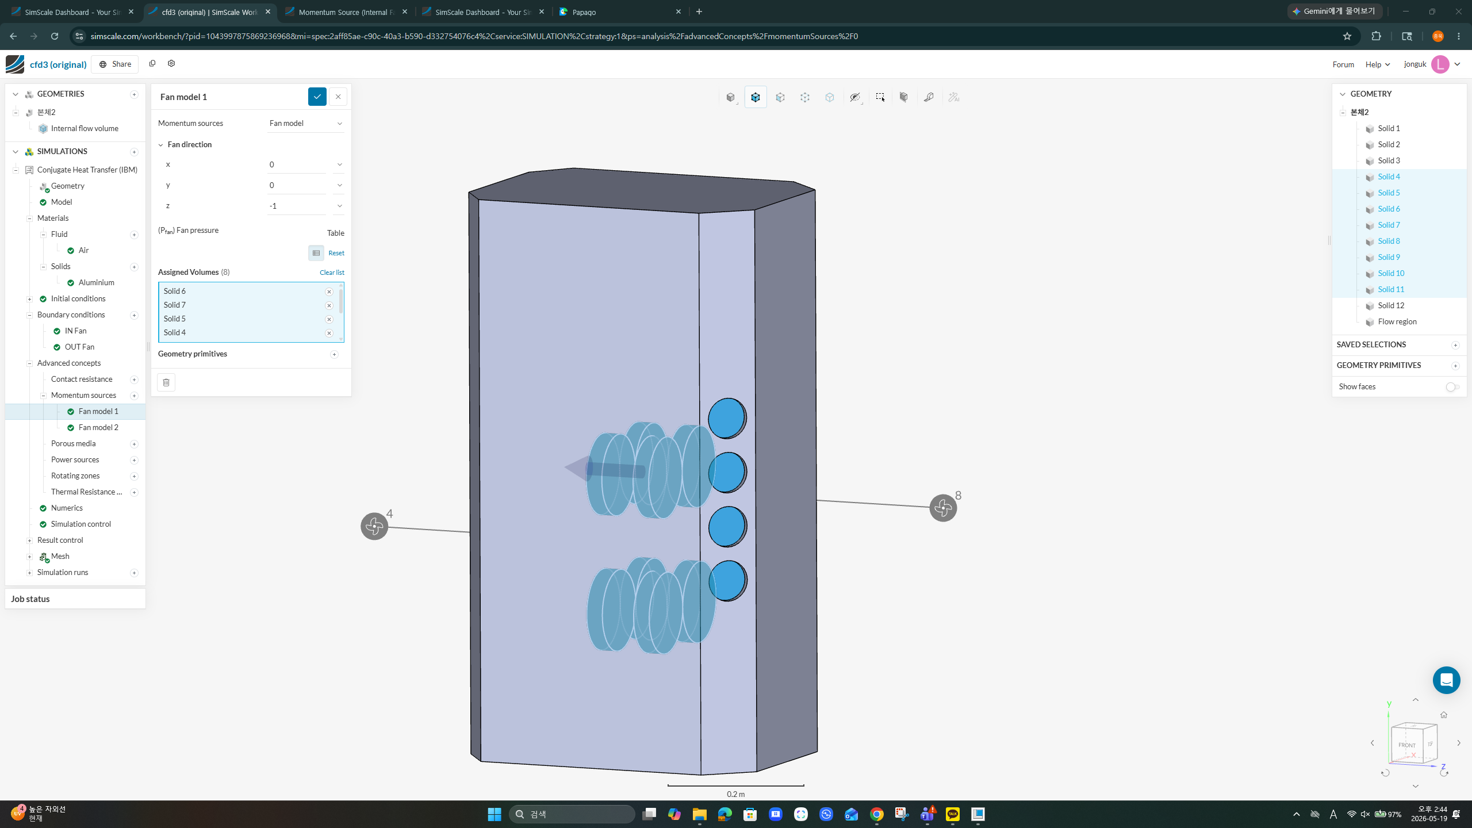The height and width of the screenshot is (828, 1472).
Task: Toggle the Show faces switch
Action: click(x=1452, y=387)
